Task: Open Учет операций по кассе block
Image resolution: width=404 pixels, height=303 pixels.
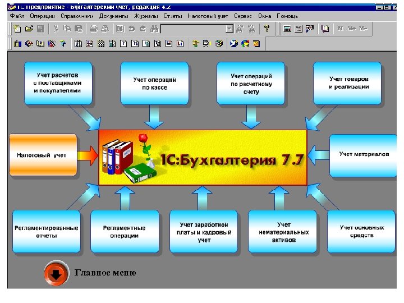Action: point(154,83)
